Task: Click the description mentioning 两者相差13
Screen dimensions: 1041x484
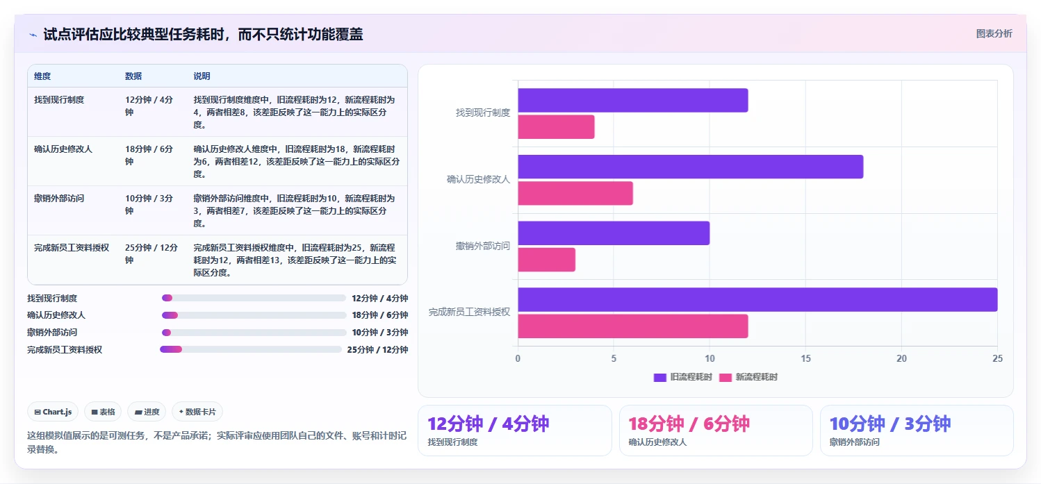Action: [296, 260]
